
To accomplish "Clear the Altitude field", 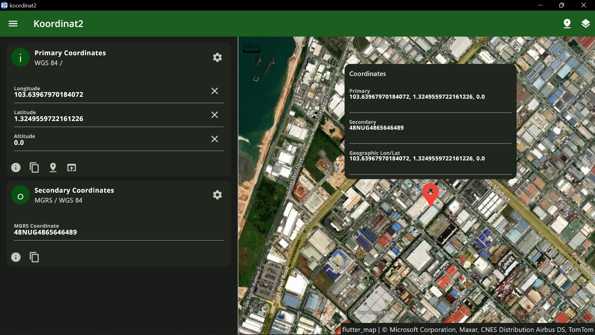I will pyautogui.click(x=214, y=139).
